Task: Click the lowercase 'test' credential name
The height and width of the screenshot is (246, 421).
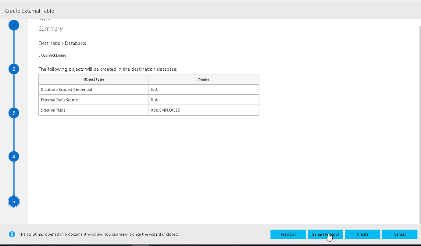Action: click(154, 90)
